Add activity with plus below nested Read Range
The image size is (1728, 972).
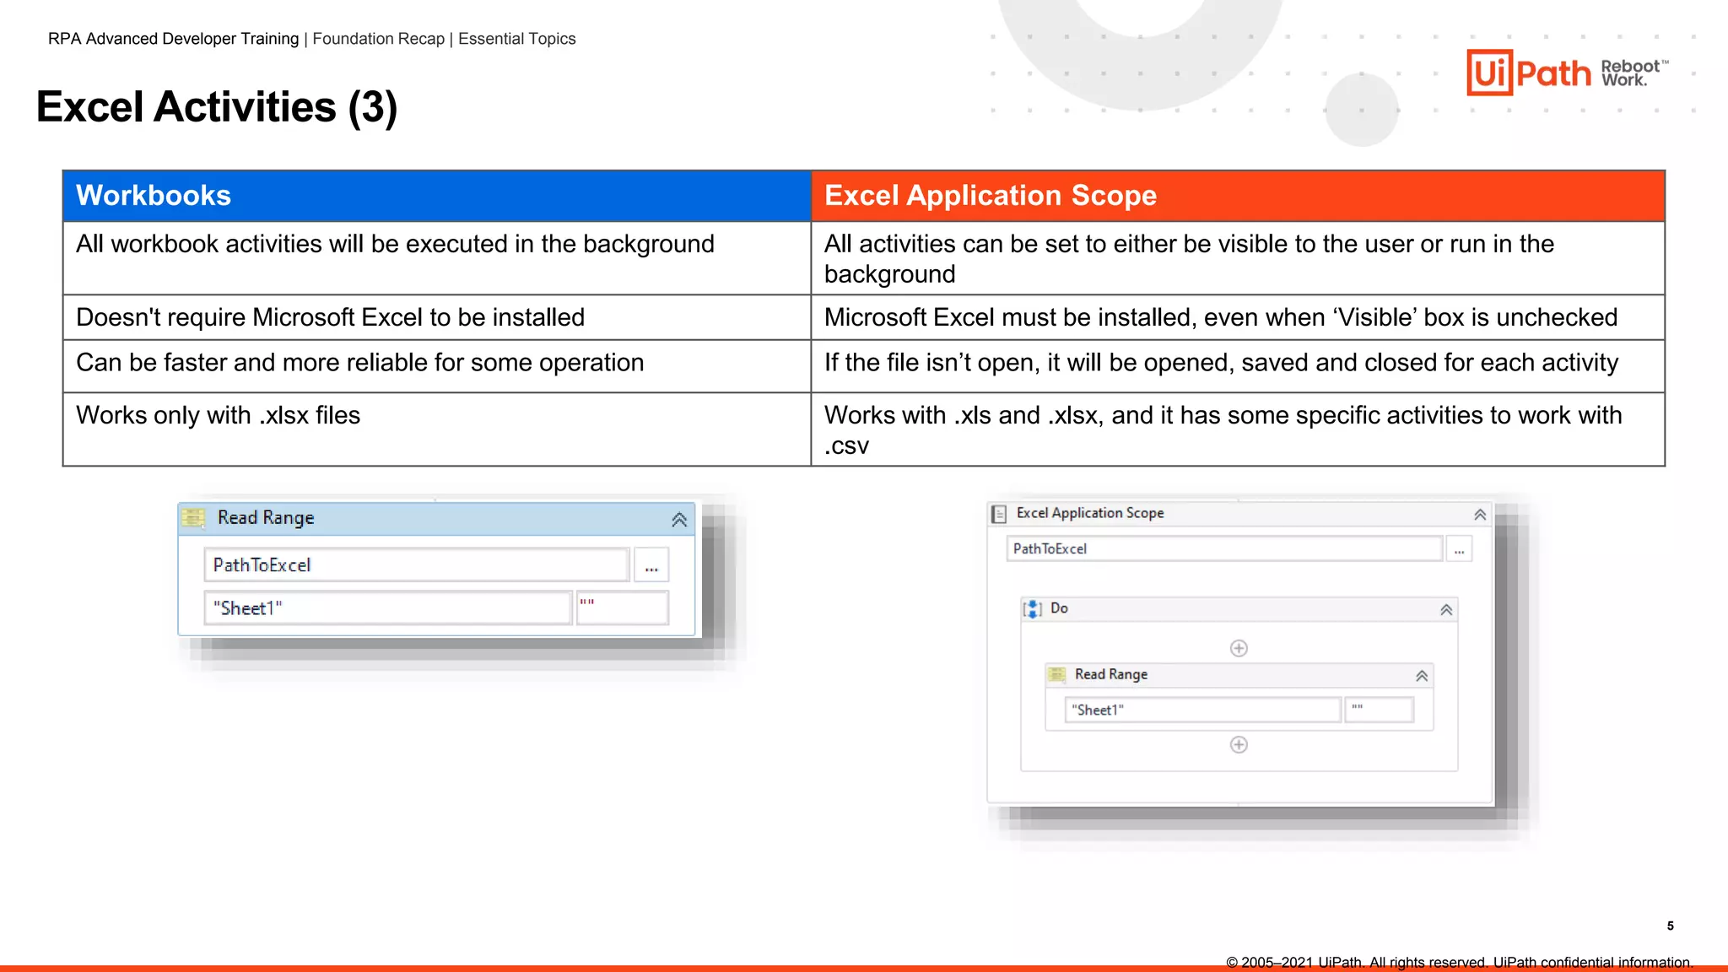[1239, 744]
